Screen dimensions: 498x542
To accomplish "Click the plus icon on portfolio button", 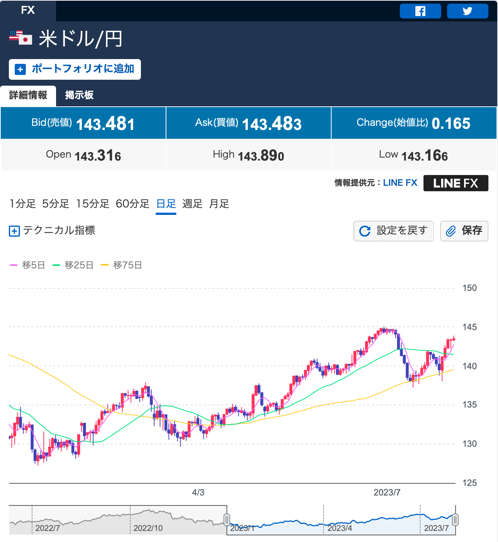I will pos(20,69).
